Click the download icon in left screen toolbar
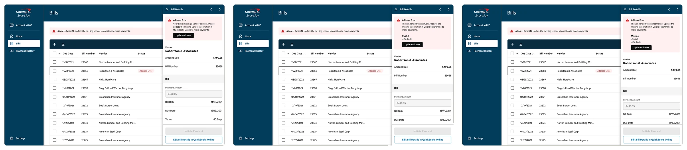687x150 pixels. tap(63, 44)
